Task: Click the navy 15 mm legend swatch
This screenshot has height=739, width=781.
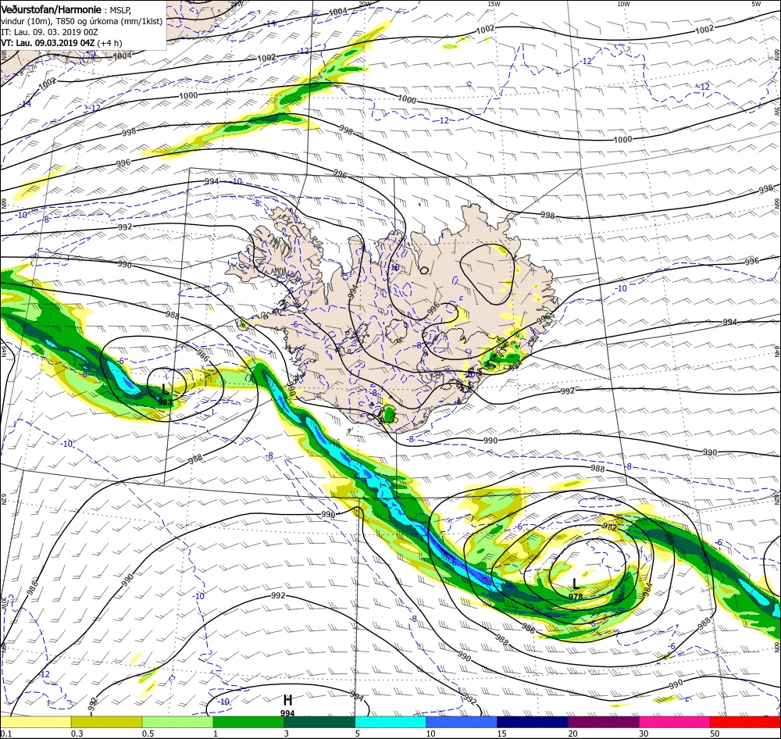Action: coord(533,723)
